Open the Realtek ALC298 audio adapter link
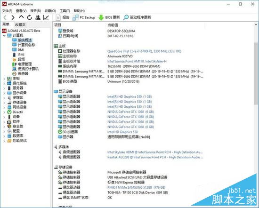This screenshot has height=208, width=259. [x=155, y=157]
